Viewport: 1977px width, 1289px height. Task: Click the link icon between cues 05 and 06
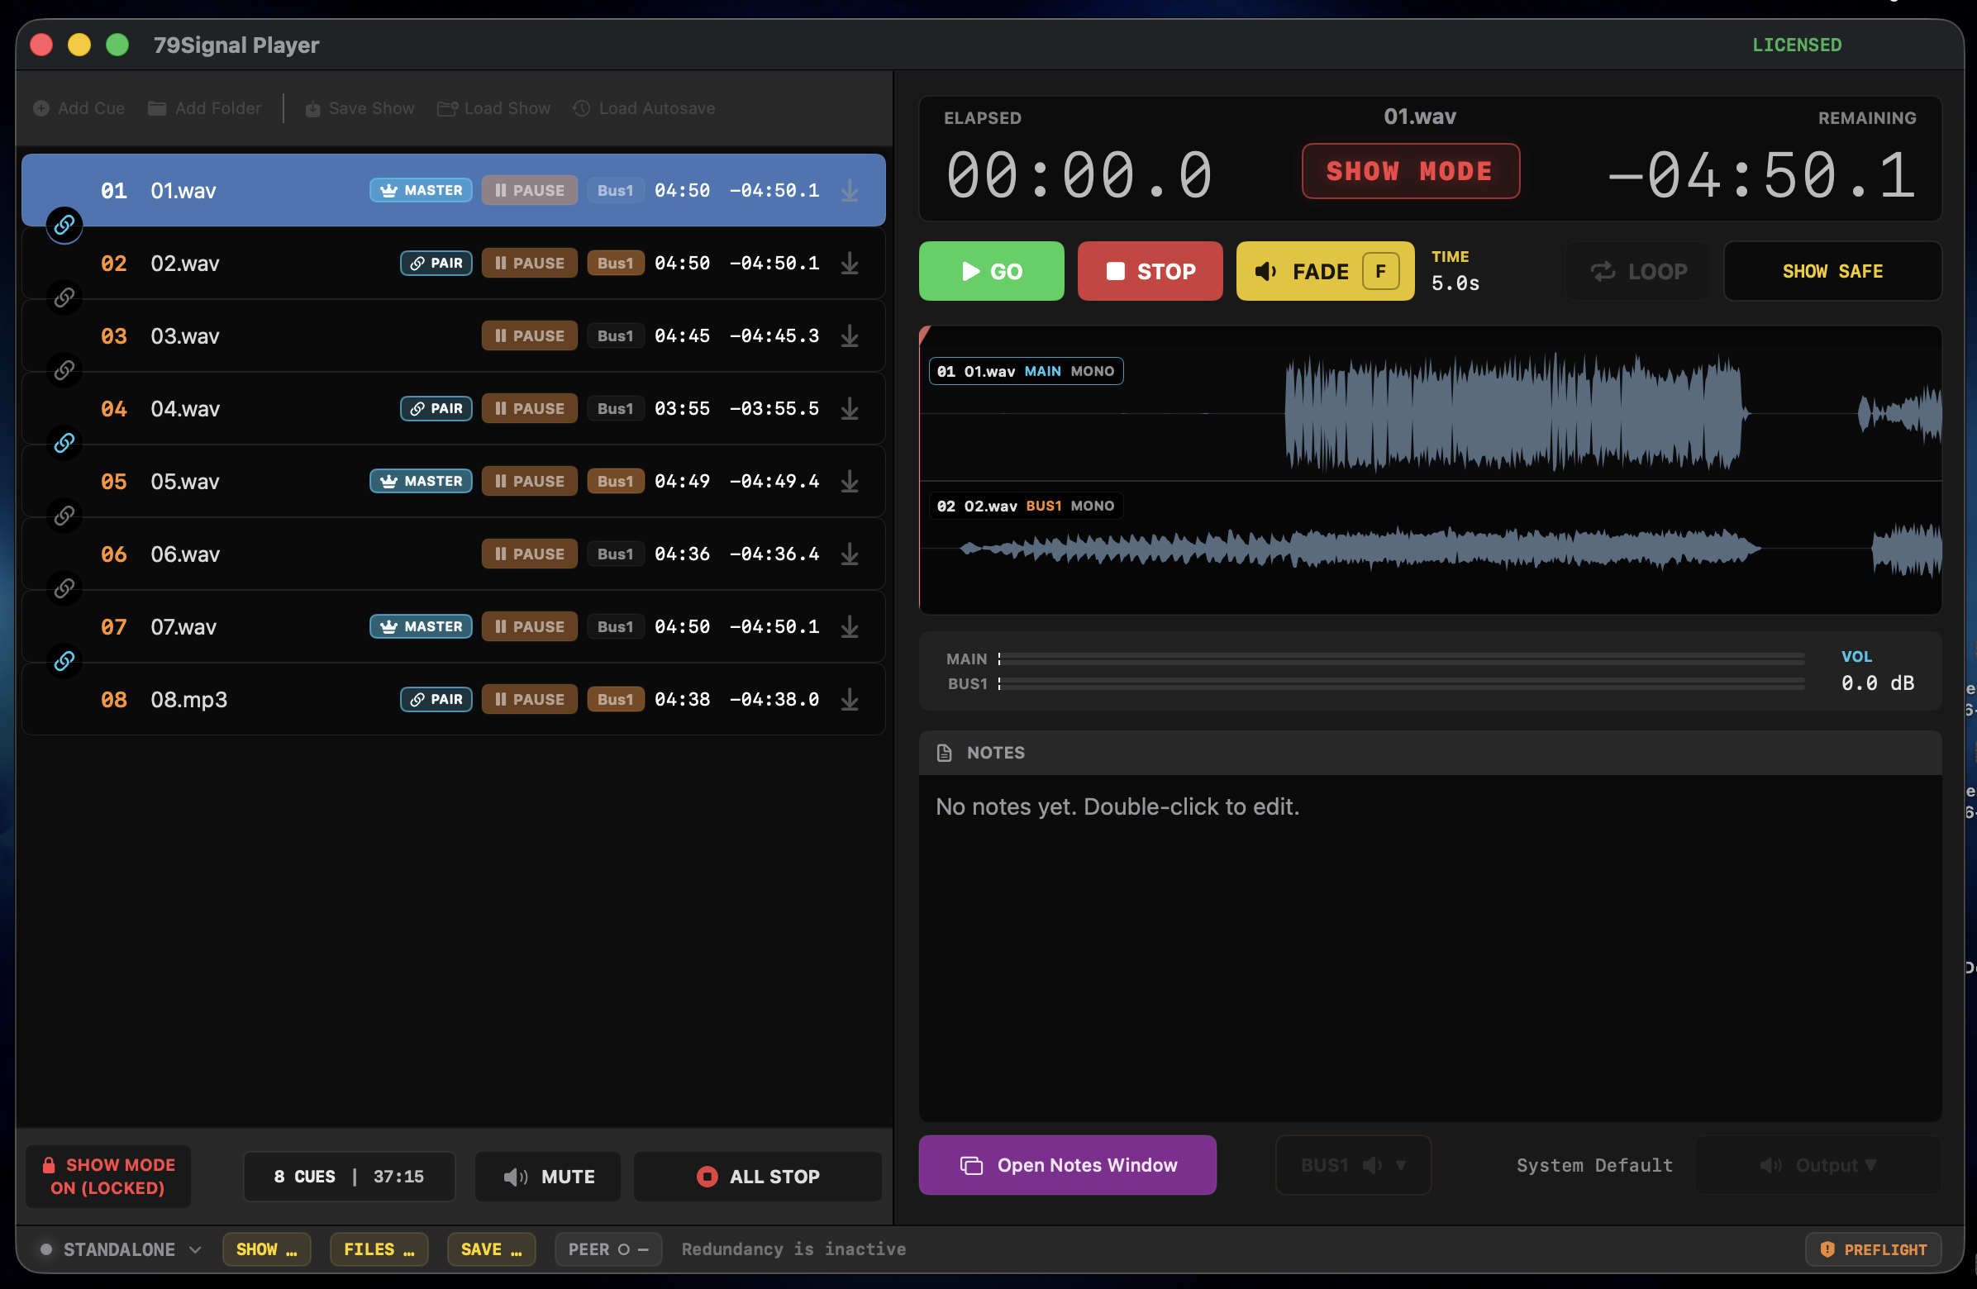pos(64,516)
